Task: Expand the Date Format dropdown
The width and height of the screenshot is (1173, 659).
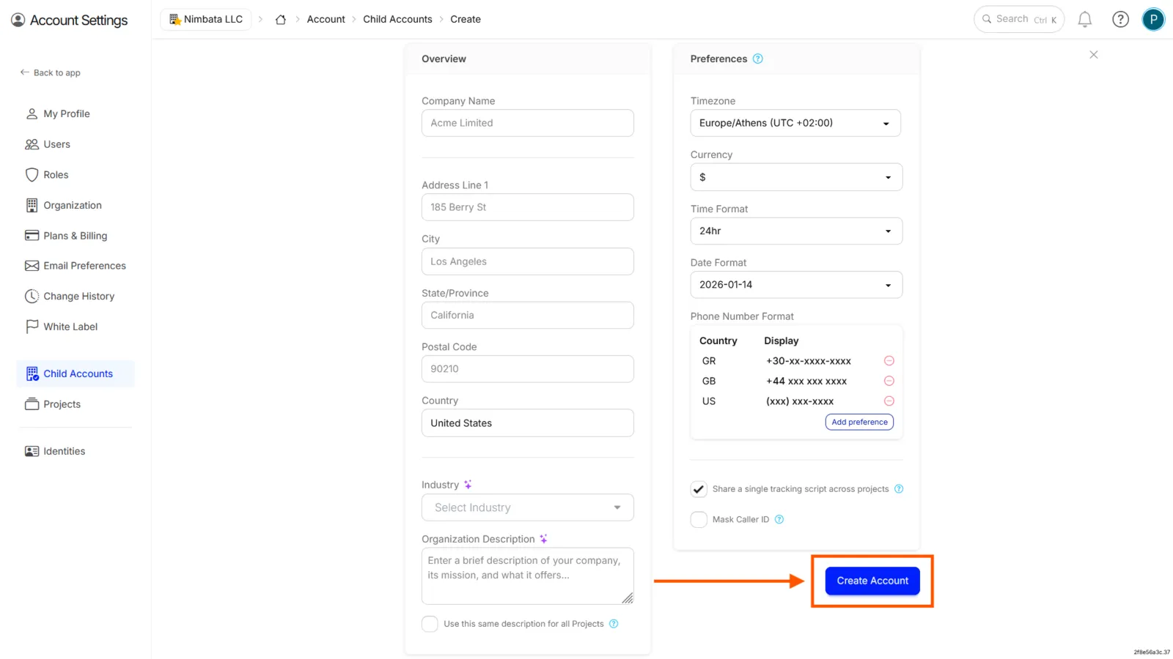Action: [x=796, y=285]
